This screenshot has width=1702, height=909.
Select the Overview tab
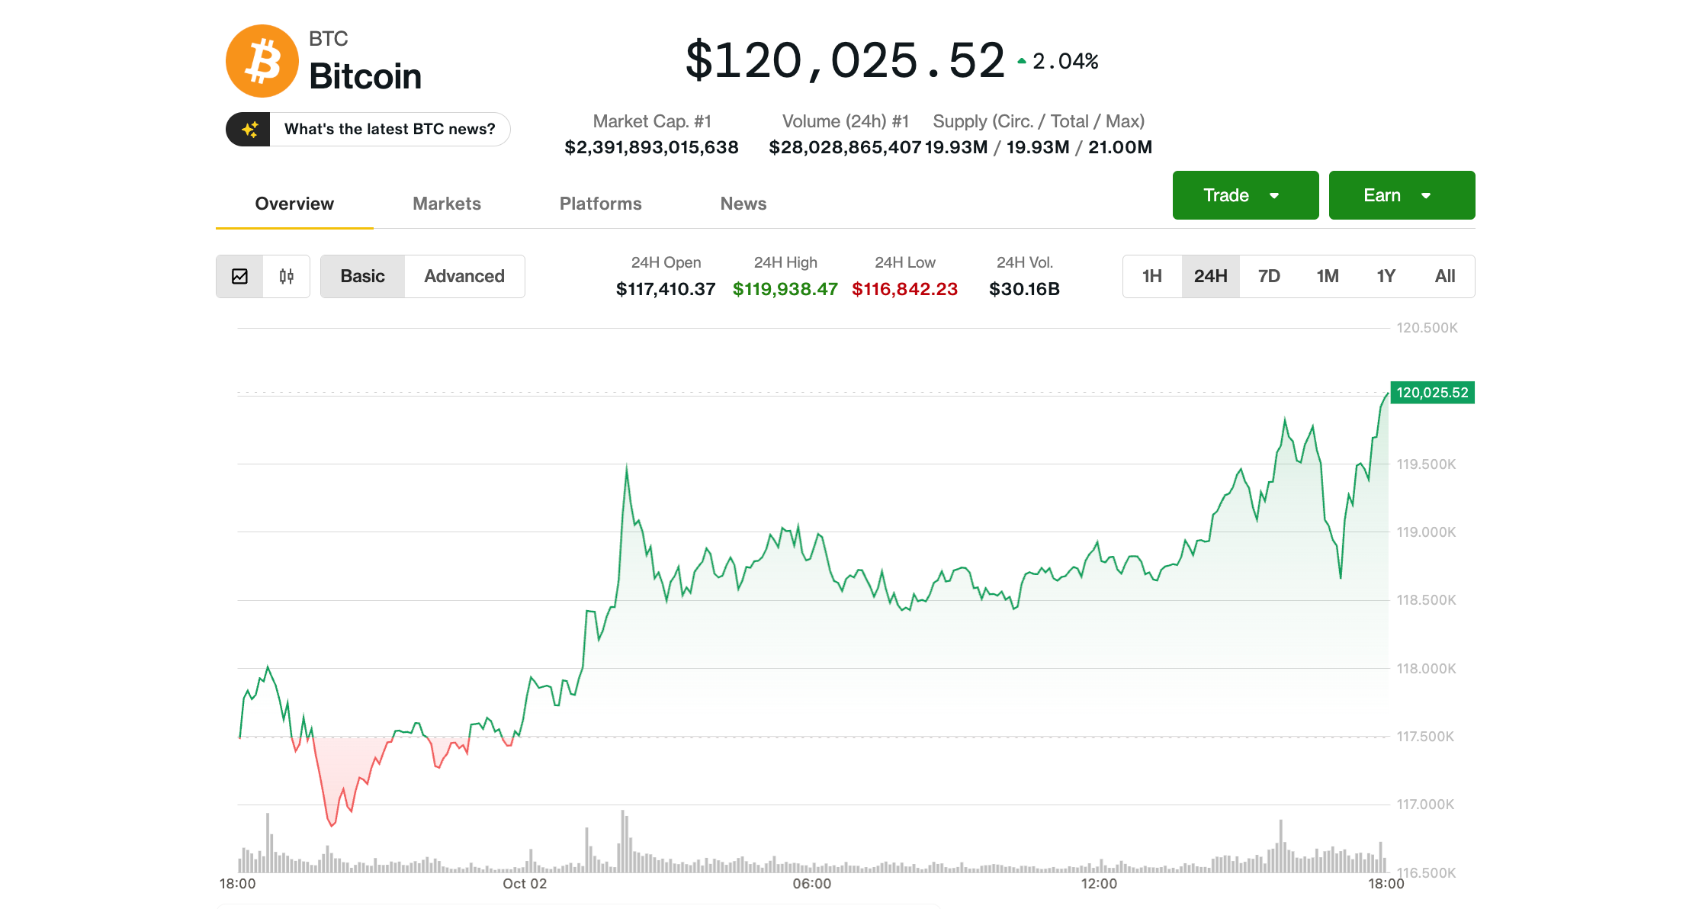(x=294, y=204)
